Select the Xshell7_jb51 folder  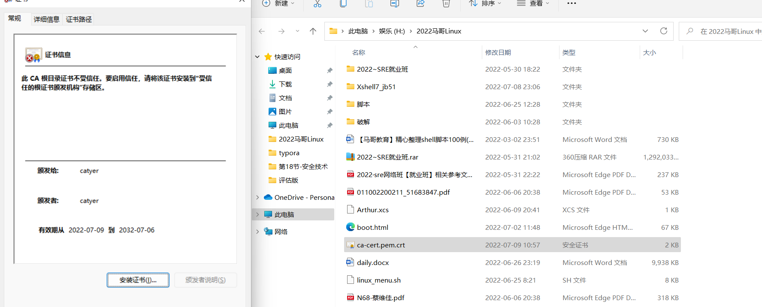[x=512, y=87]
